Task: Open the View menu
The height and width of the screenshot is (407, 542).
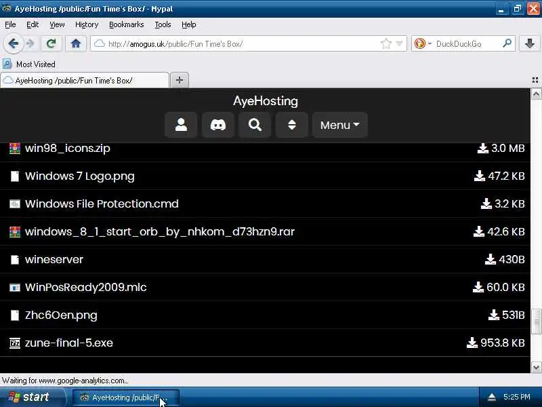Action: 57,24
